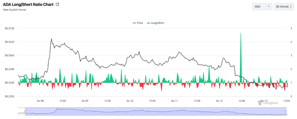The height and width of the screenshot is (119, 297).
Task: Click the highlighted range in the overview bar
Action: click(x=155, y=112)
